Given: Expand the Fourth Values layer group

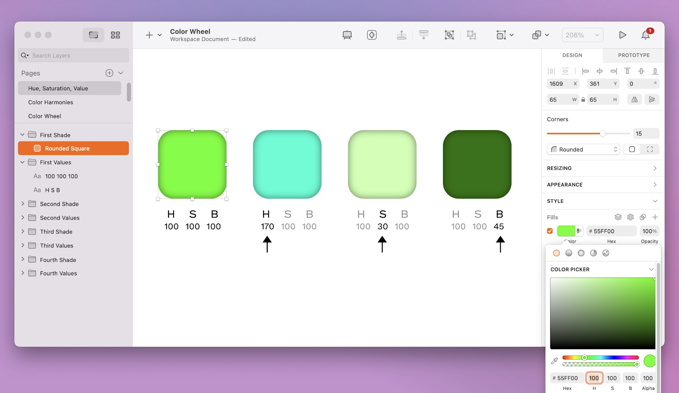Looking at the screenshot, I should [22, 273].
